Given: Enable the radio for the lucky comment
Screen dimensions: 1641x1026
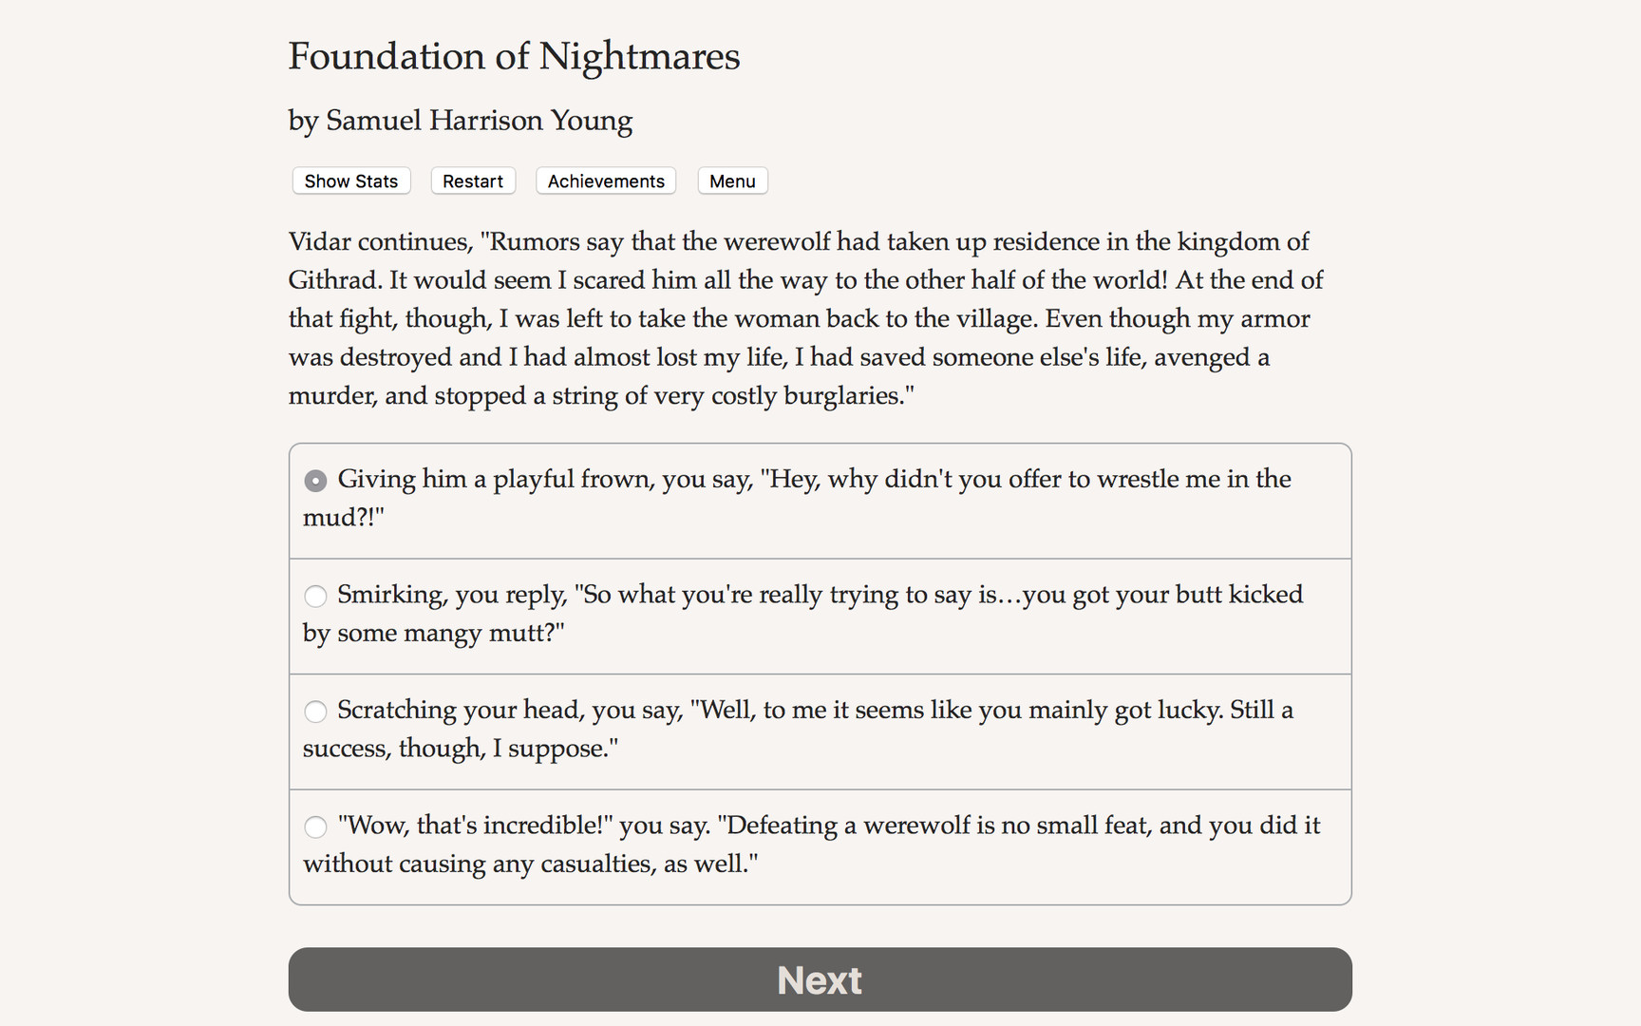Looking at the screenshot, I should coord(315,711).
